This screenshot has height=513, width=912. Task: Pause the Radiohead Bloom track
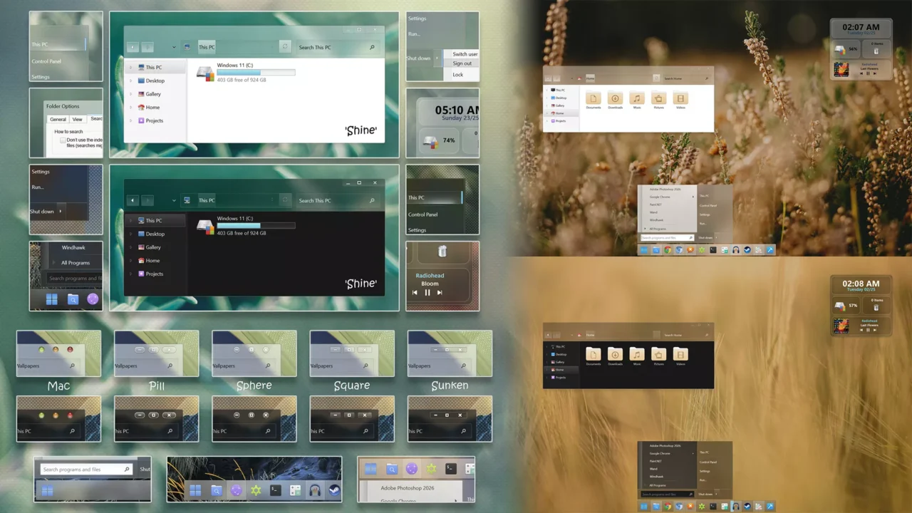(x=427, y=293)
